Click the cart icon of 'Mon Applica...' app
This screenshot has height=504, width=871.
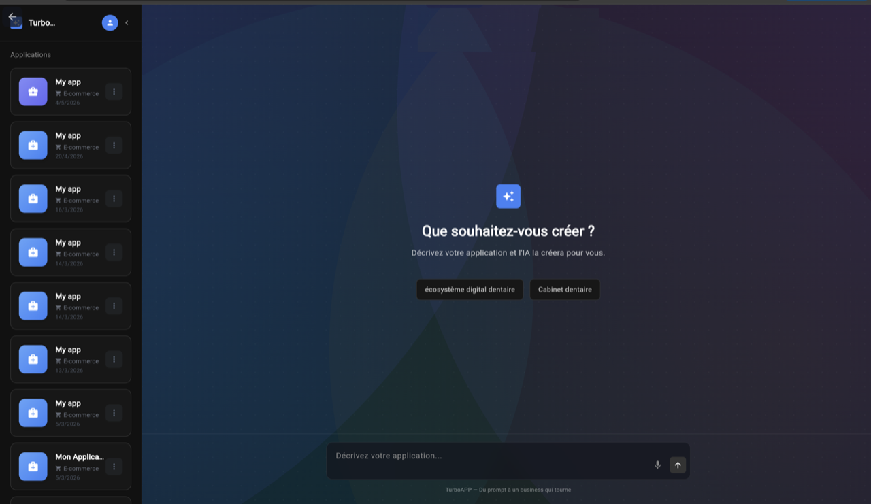coord(59,469)
